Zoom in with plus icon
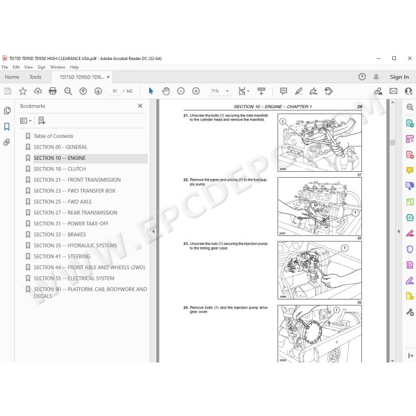The height and width of the screenshot is (416, 416). [x=196, y=92]
